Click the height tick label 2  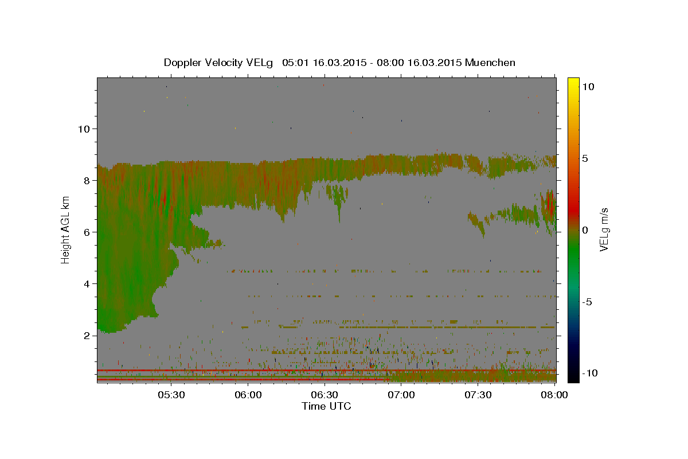pyautogui.click(x=87, y=335)
